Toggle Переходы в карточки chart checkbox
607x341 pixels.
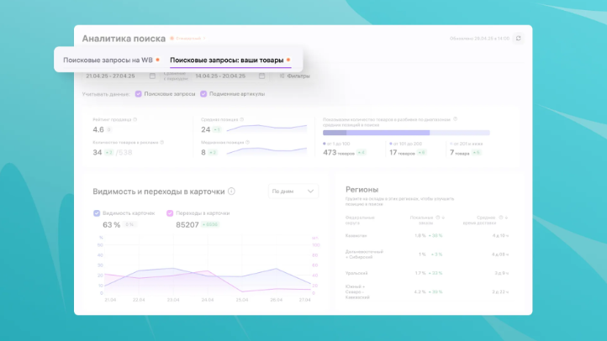[x=170, y=213]
